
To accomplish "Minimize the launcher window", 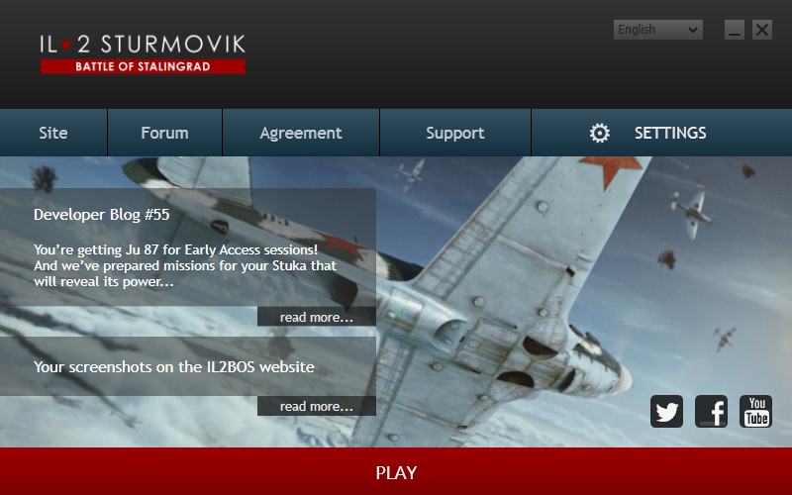I will coord(735,30).
